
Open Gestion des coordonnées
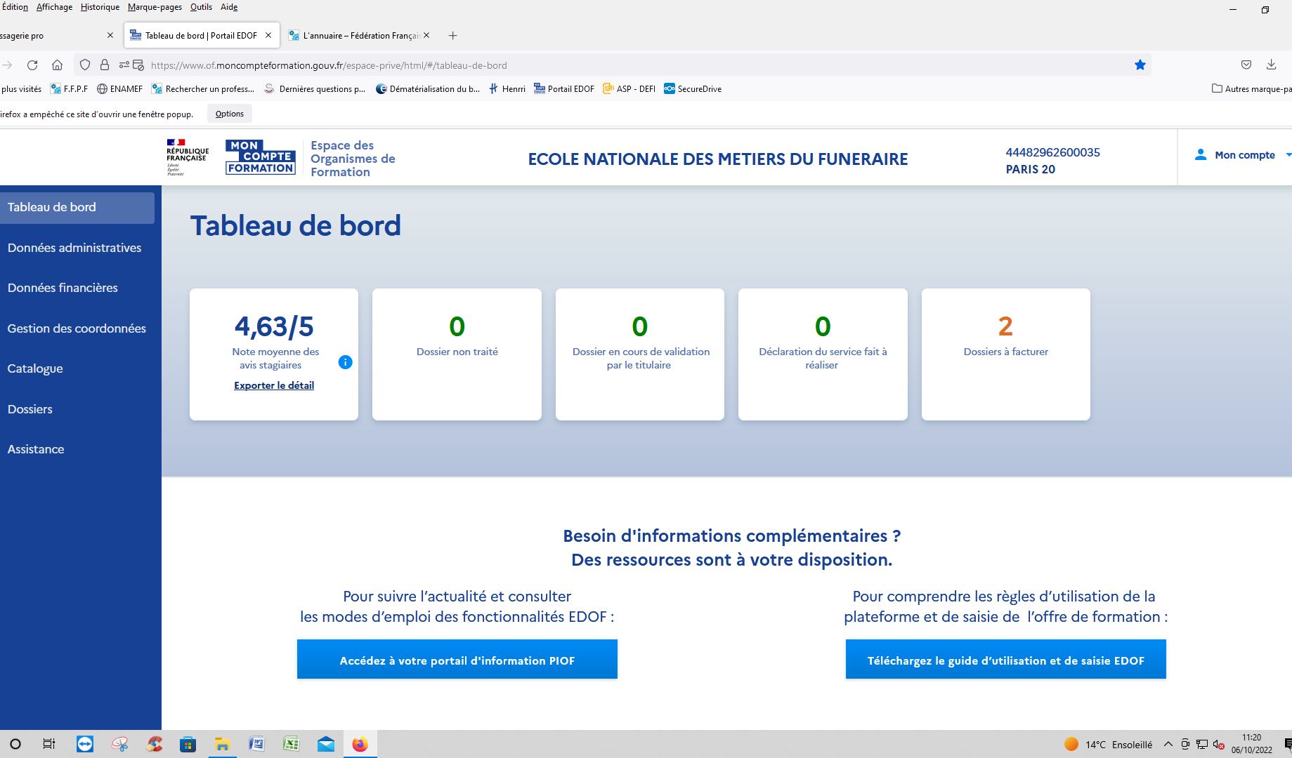tap(77, 328)
